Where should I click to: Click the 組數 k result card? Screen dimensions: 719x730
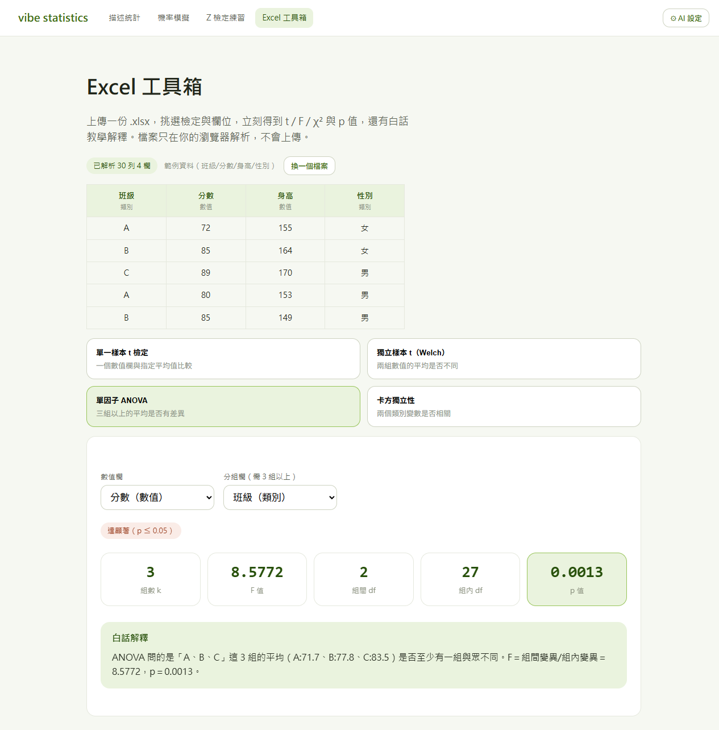pos(151,579)
